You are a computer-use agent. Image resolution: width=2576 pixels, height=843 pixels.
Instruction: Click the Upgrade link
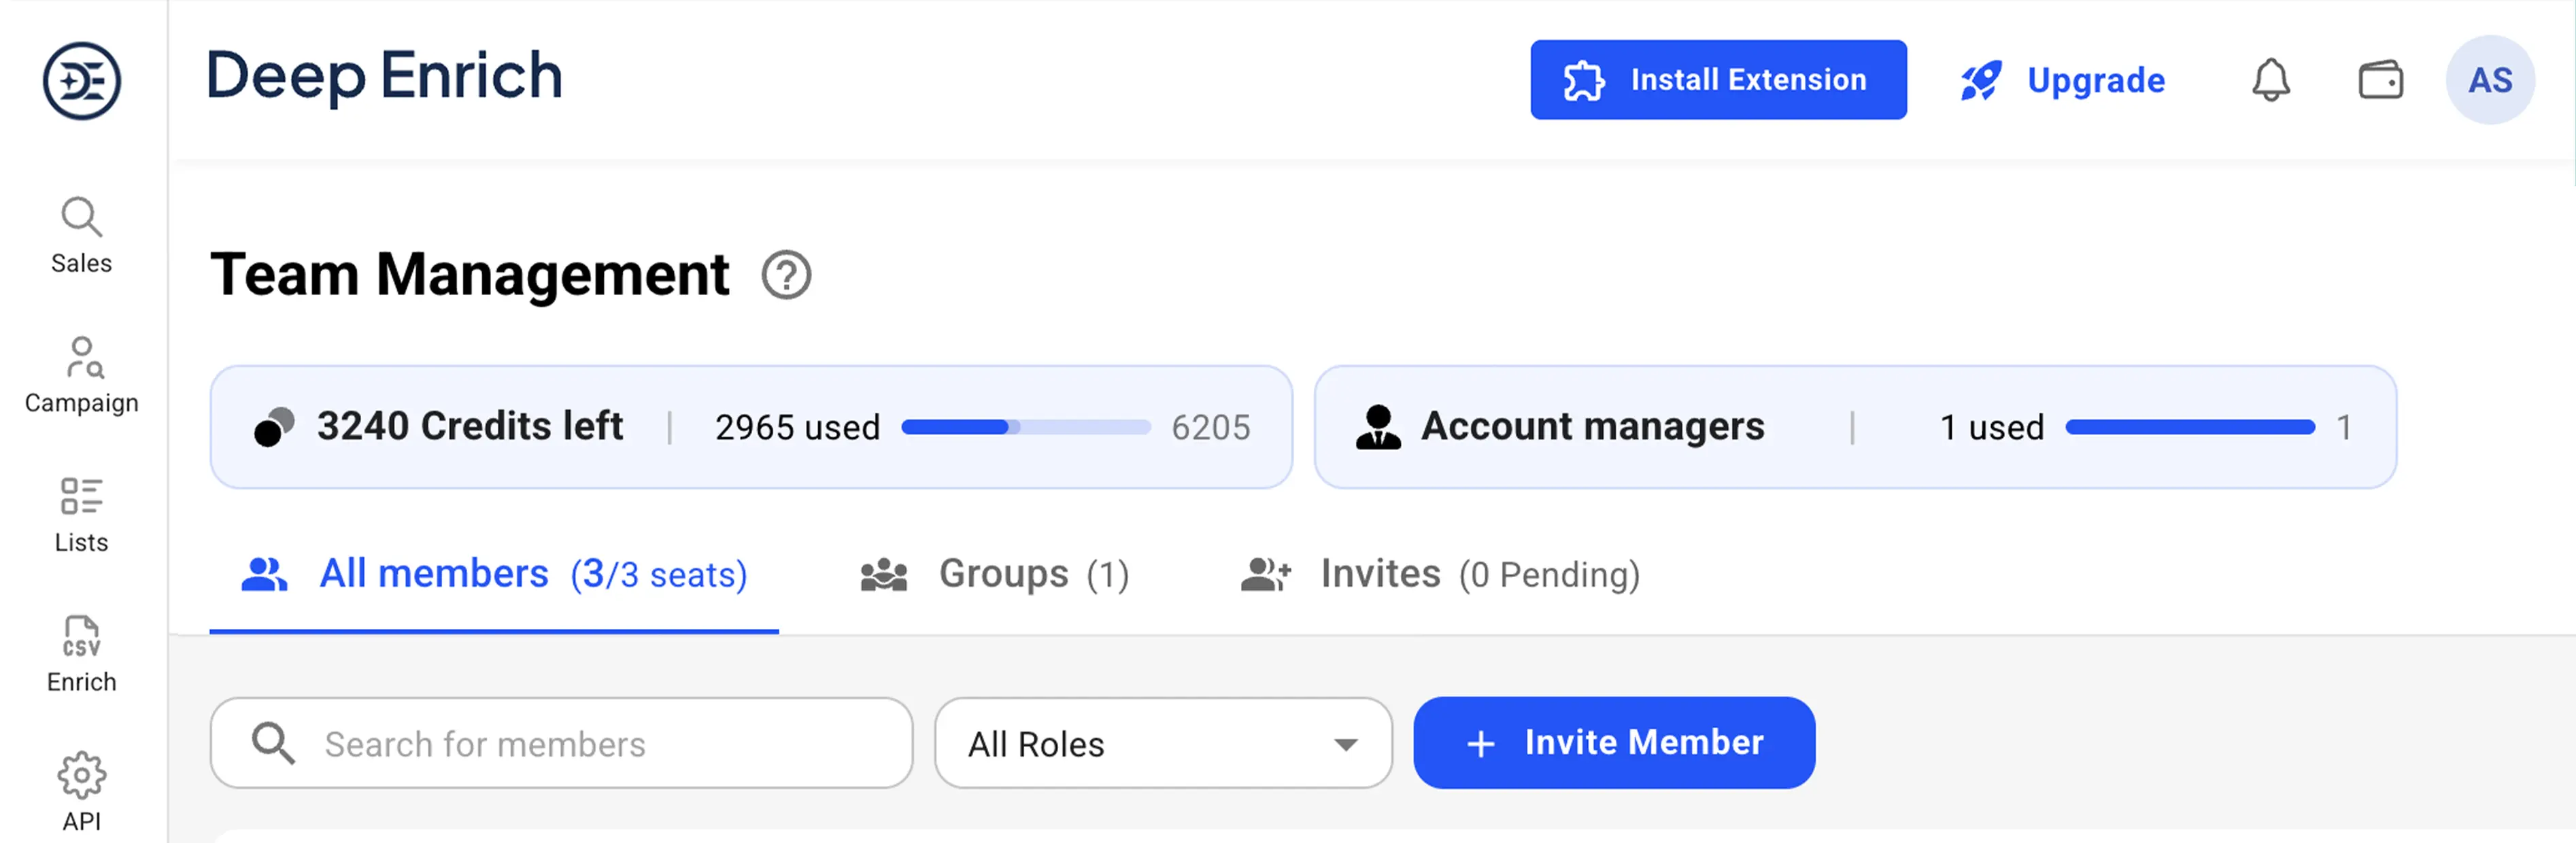tap(2063, 80)
